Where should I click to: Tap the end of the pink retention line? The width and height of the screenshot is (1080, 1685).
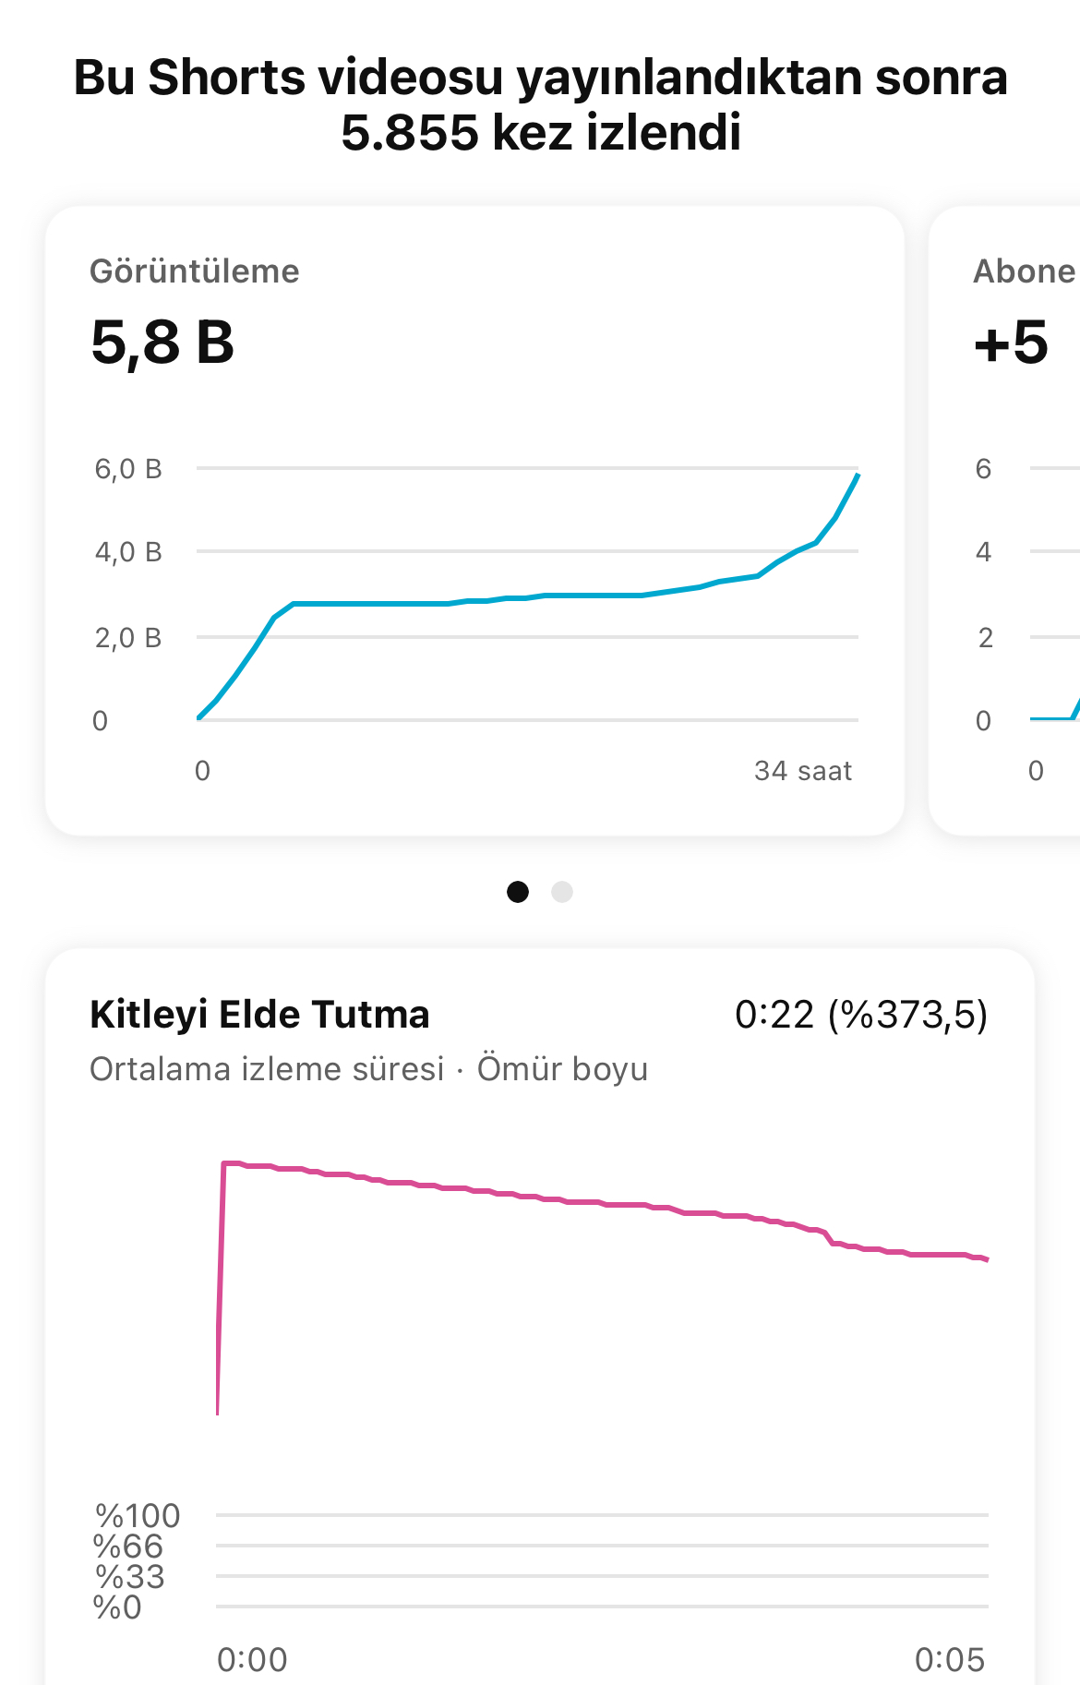[x=984, y=1258]
